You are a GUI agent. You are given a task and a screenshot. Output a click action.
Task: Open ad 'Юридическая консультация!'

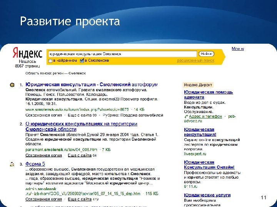pyautogui.click(x=200, y=132)
